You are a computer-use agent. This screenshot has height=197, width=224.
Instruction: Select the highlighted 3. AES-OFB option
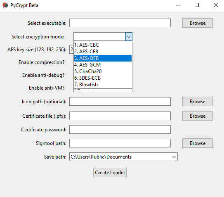(x=103, y=58)
